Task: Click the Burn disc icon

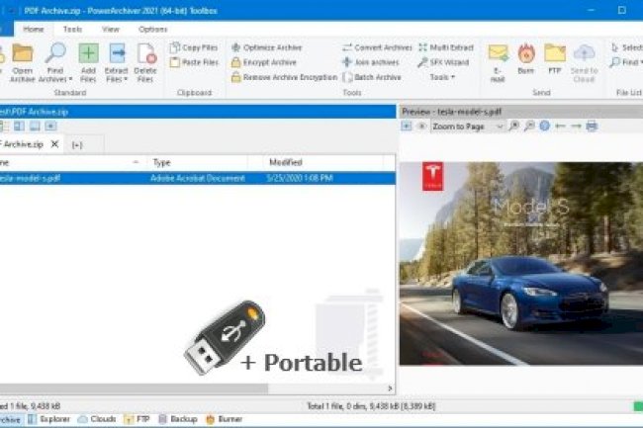Action: click(526, 53)
